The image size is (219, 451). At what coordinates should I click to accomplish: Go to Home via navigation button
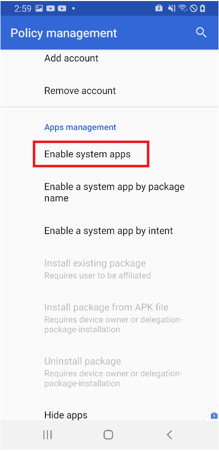click(108, 435)
